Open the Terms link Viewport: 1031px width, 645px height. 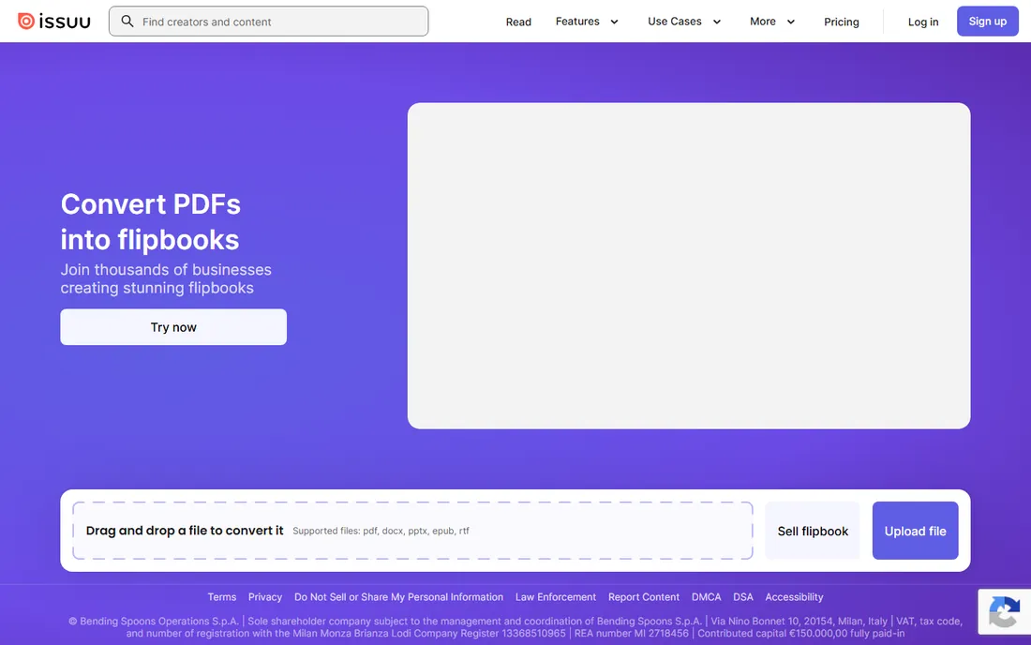[x=221, y=597]
